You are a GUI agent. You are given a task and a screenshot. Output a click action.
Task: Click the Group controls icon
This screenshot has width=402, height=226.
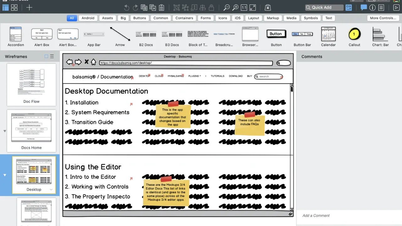(177, 8)
